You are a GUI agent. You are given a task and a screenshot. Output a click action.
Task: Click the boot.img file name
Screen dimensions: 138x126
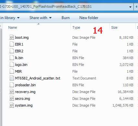point(22,37)
